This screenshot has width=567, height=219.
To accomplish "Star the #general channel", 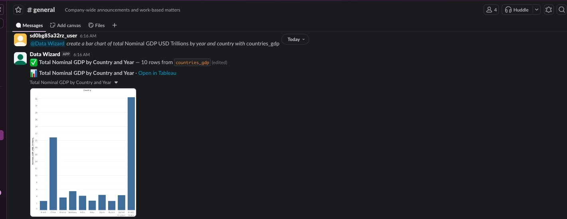I will (18, 10).
